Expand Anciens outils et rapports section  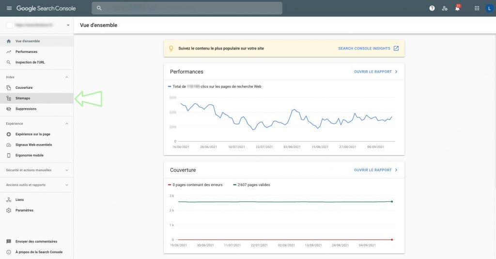[67, 185]
